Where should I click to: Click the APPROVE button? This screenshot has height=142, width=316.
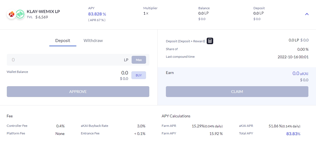pos(78,92)
